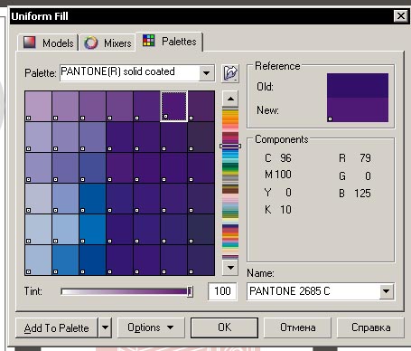Image resolution: width=411 pixels, height=351 pixels.
Task: Click the Add To Palette button
Action: (x=56, y=327)
